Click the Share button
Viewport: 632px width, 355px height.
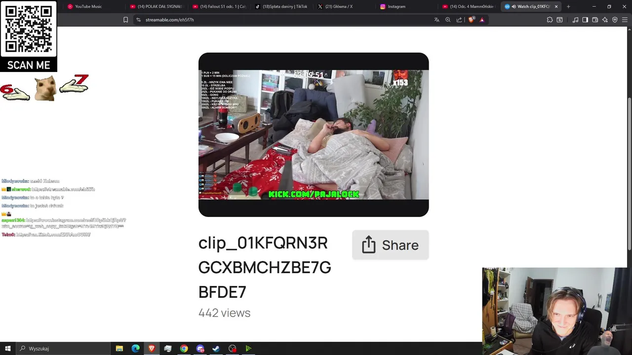pyautogui.click(x=390, y=245)
